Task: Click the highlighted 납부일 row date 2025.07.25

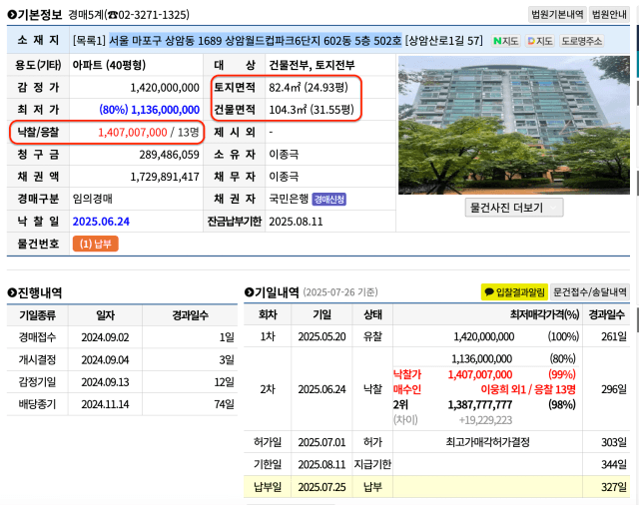Action: [x=321, y=487]
